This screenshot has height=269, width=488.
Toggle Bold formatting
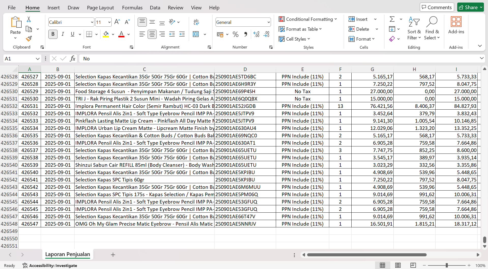pyautogui.click(x=53, y=34)
